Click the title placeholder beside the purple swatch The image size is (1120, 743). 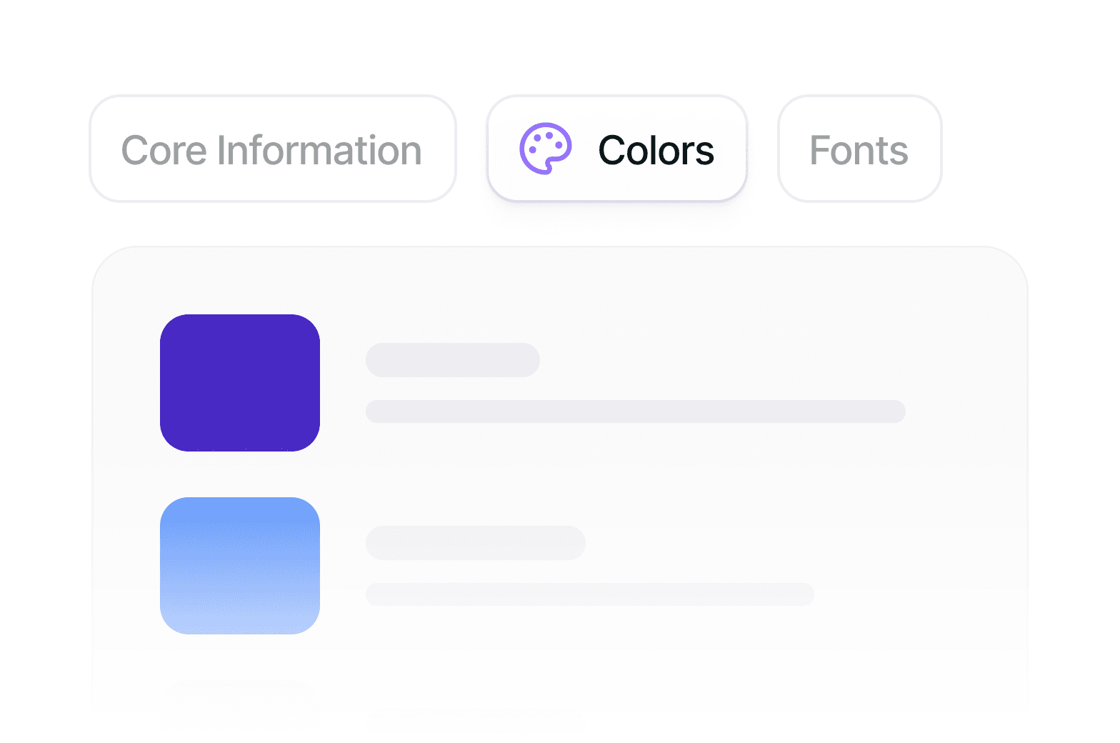452,360
